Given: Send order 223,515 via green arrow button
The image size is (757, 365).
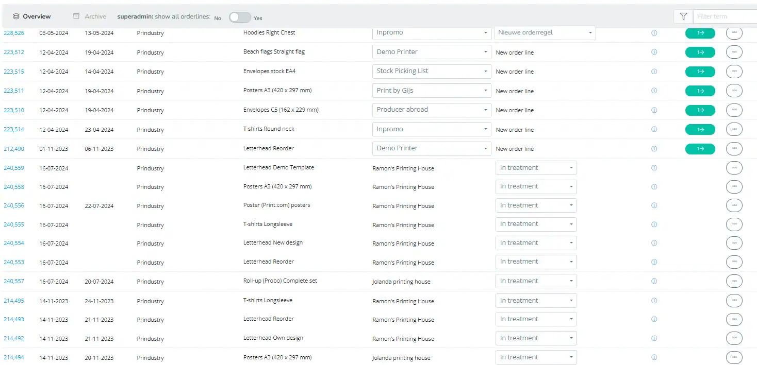Looking at the screenshot, I should click(700, 72).
